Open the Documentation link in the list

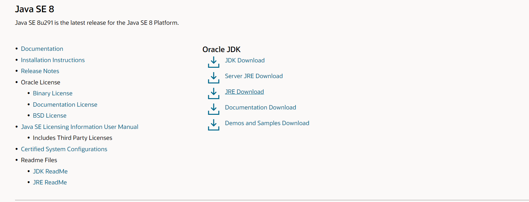click(42, 49)
